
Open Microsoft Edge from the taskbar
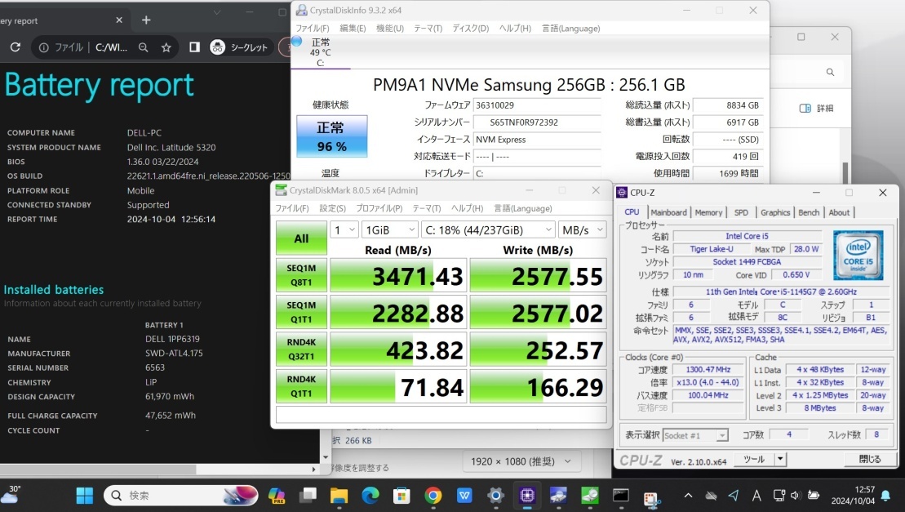click(370, 495)
